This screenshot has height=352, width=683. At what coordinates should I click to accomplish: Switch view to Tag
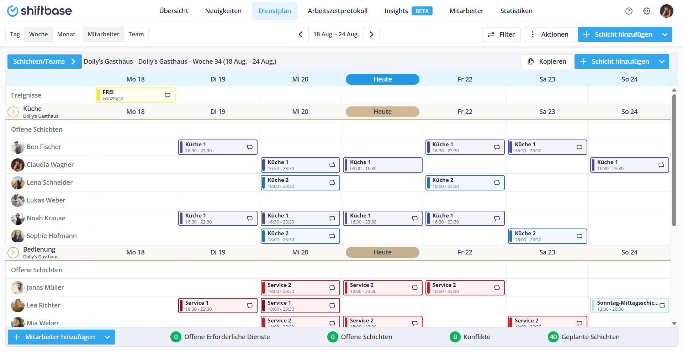pos(15,35)
